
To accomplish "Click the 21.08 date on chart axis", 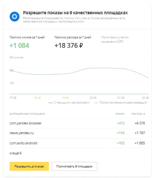I will click(x=121, y=98).
